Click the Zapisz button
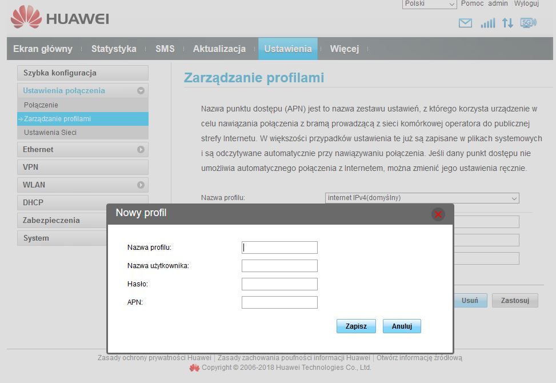The image size is (556, 383). point(355,326)
